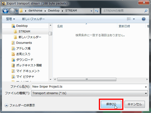Select 新しいフォルダー in the folder tree
The width and height of the screenshot is (151, 113).
pos(30,37)
